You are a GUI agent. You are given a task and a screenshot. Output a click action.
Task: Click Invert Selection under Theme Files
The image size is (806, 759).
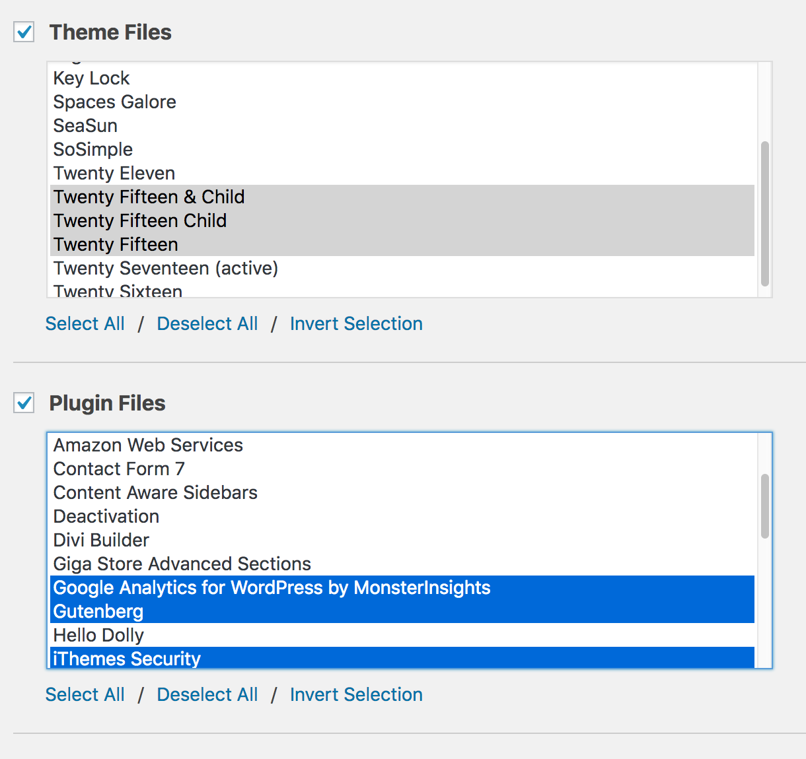pyautogui.click(x=356, y=323)
